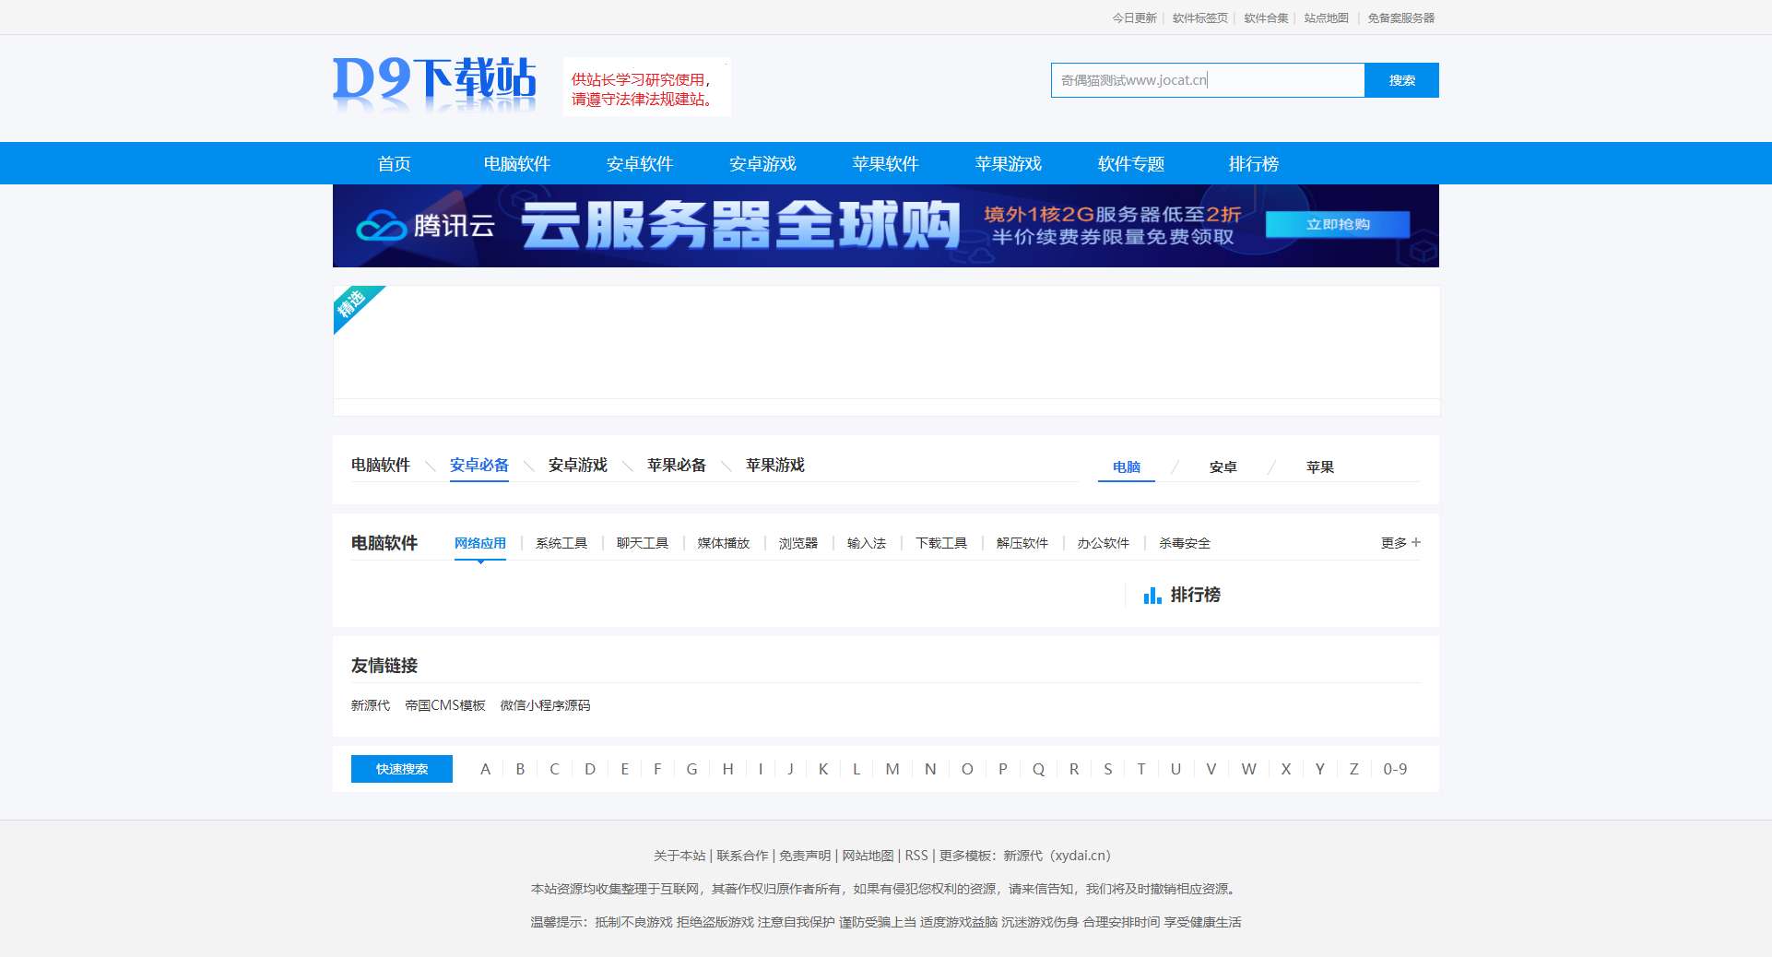Click the search input field
The image size is (1772, 957).
coord(1207,80)
